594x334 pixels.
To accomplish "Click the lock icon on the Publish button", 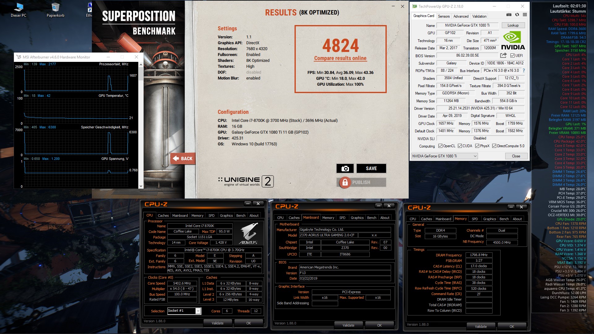I will (345, 182).
